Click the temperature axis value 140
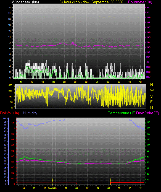Image resolution: width=161 pixels, height=192 pixels. (148, 122)
